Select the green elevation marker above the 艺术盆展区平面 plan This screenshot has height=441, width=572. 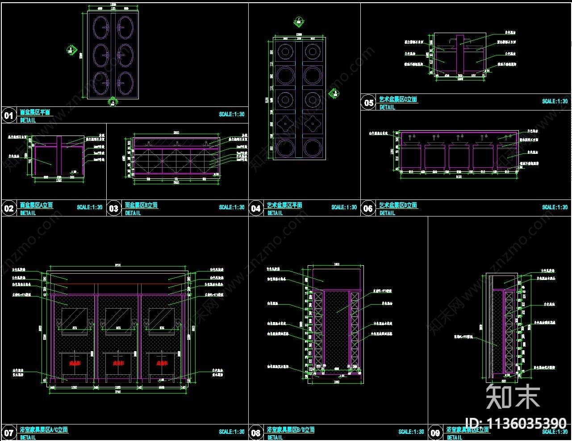[x=299, y=21]
